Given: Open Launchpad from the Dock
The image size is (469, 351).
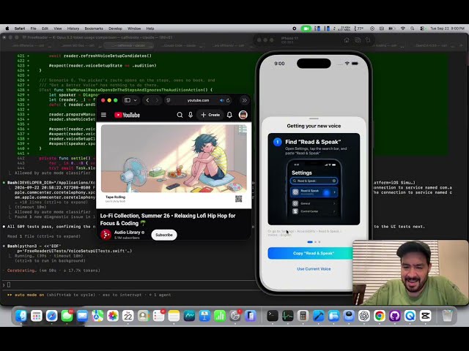Looking at the screenshot, I should coord(37,316).
